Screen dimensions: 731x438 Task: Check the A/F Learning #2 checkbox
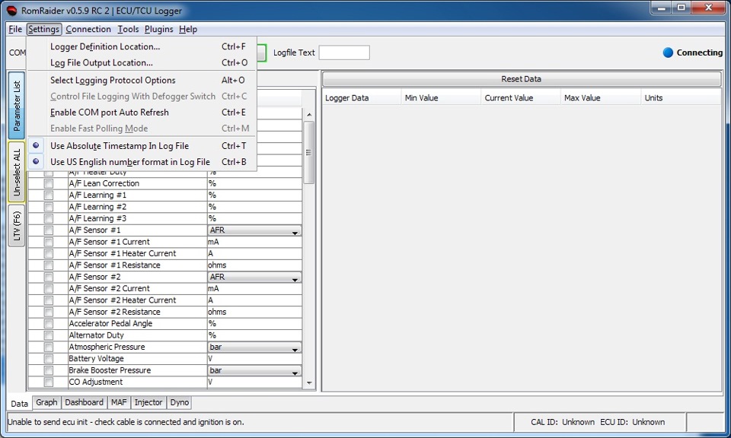click(48, 207)
